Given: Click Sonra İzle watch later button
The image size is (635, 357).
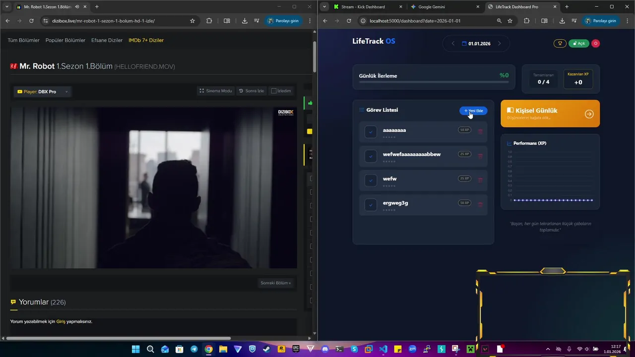Looking at the screenshot, I should (252, 91).
